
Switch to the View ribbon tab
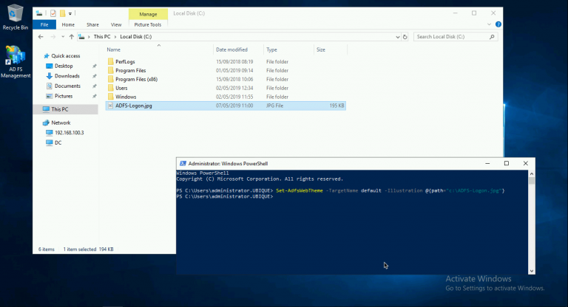[116, 24]
